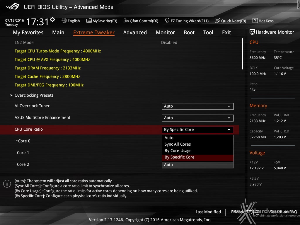Viewport: 300px width, 225px height.
Task: Click the globe language icon
Action: (64, 21)
